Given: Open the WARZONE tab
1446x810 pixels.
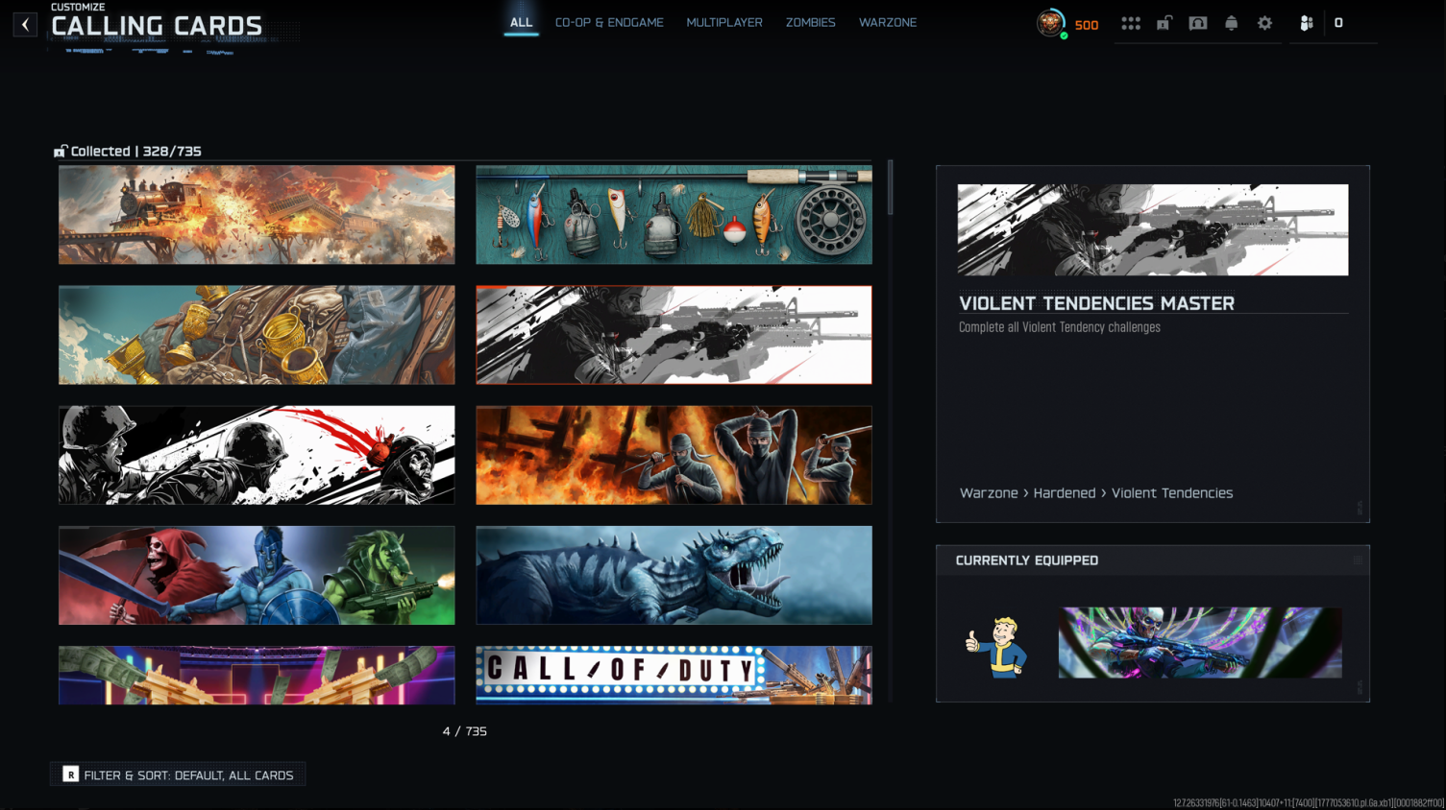Looking at the screenshot, I should pyautogui.click(x=888, y=22).
